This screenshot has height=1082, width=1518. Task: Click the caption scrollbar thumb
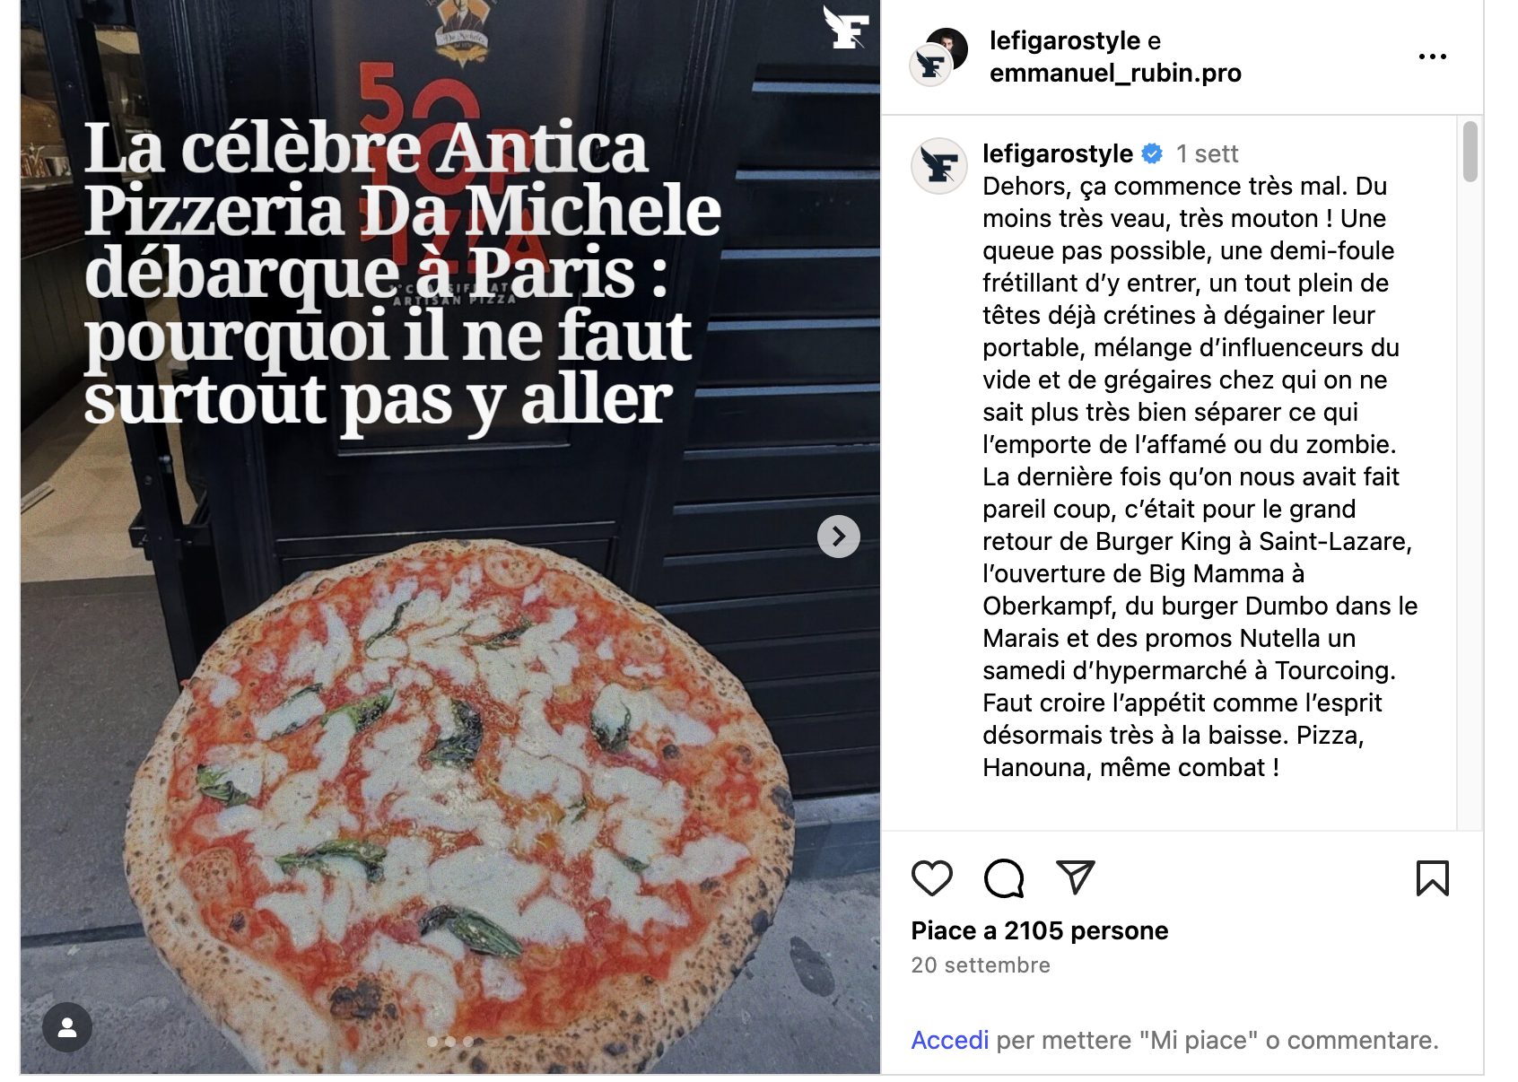(1470, 152)
